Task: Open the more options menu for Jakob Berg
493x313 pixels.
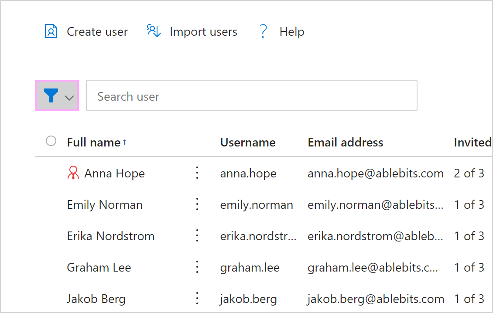Action: (x=197, y=299)
